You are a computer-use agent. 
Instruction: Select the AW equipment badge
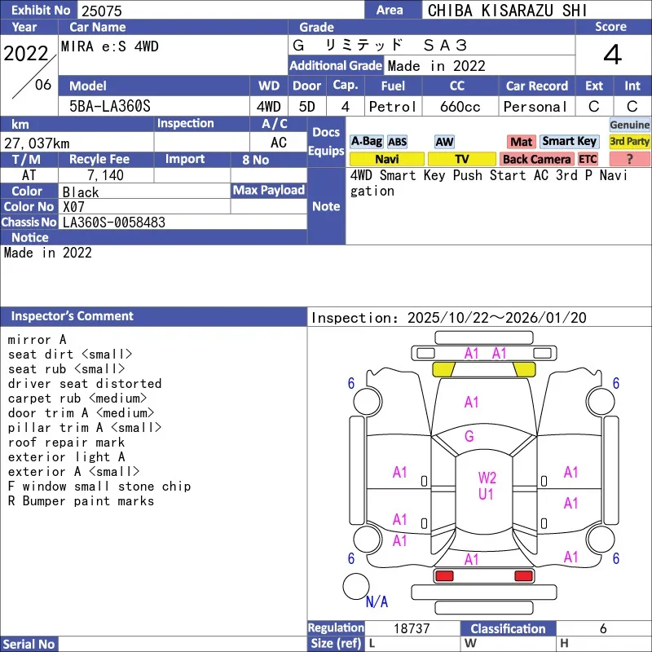pyautogui.click(x=444, y=142)
